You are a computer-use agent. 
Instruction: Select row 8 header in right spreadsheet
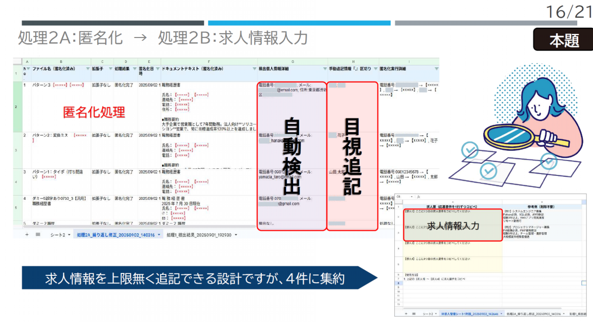[x=398, y=283]
